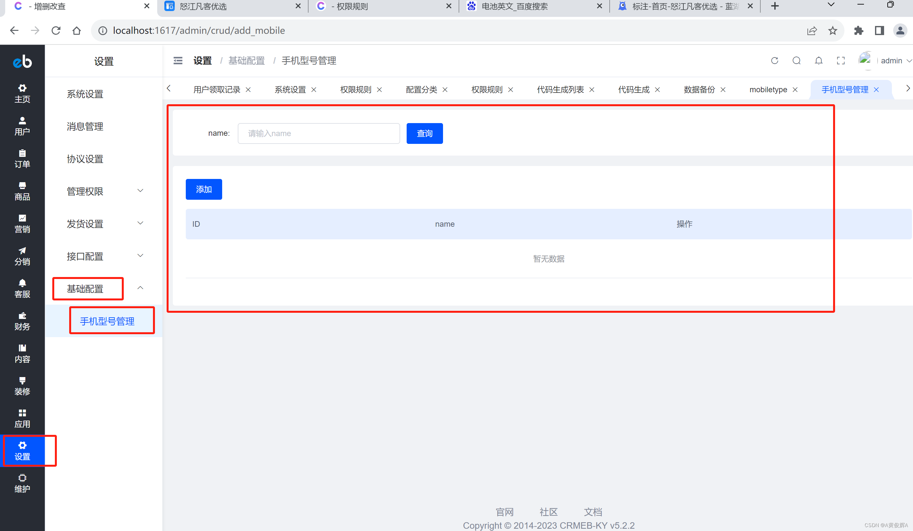Toggle fullscreen mode icon
This screenshot has height=531, width=913.
tap(841, 60)
